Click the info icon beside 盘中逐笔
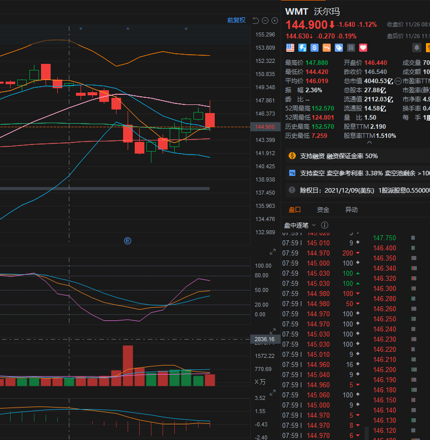This screenshot has width=430, height=440. point(324,225)
